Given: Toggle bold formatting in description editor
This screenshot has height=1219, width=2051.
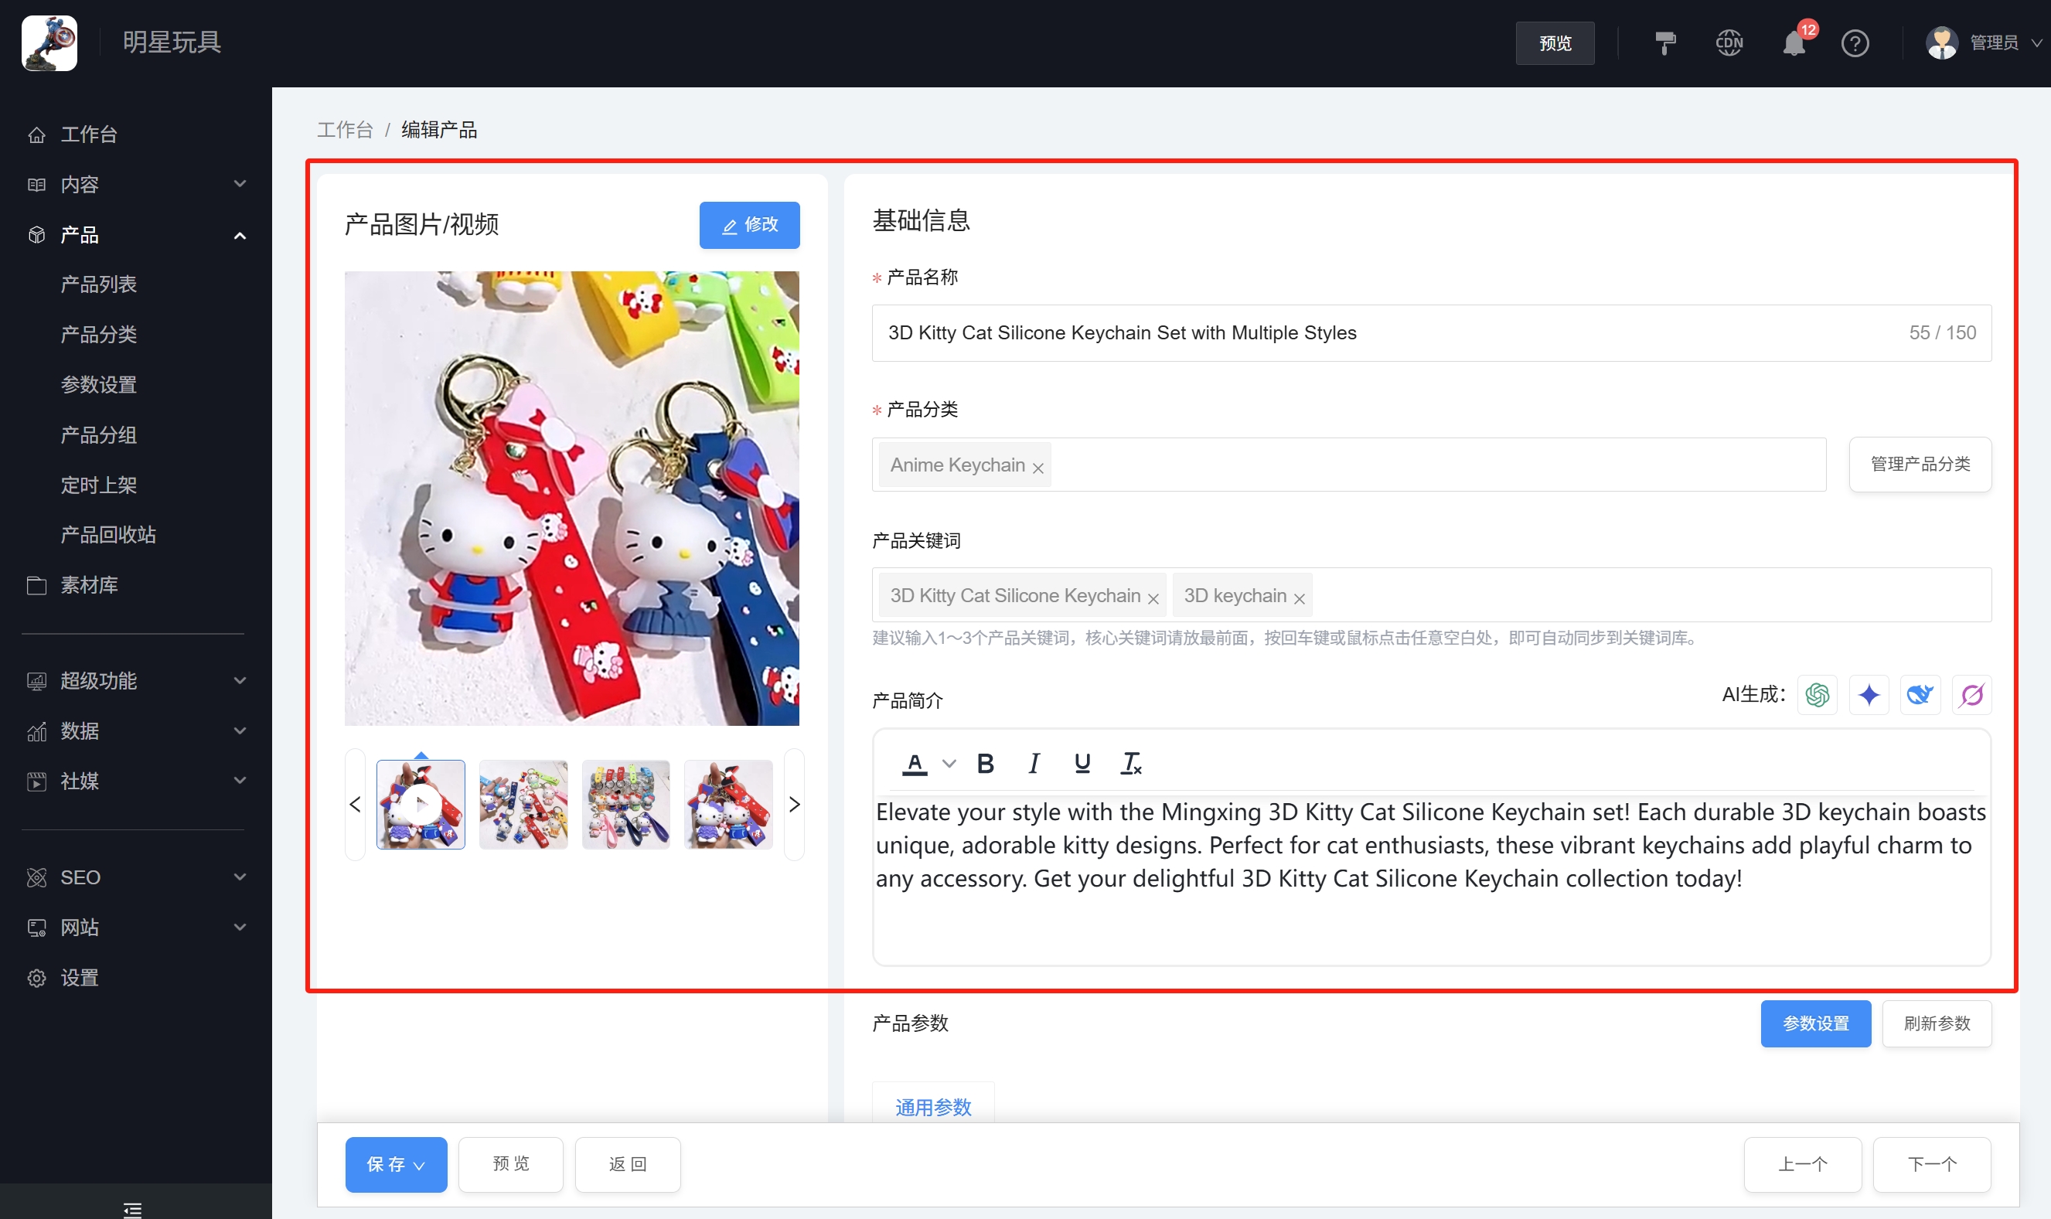Looking at the screenshot, I should [985, 763].
